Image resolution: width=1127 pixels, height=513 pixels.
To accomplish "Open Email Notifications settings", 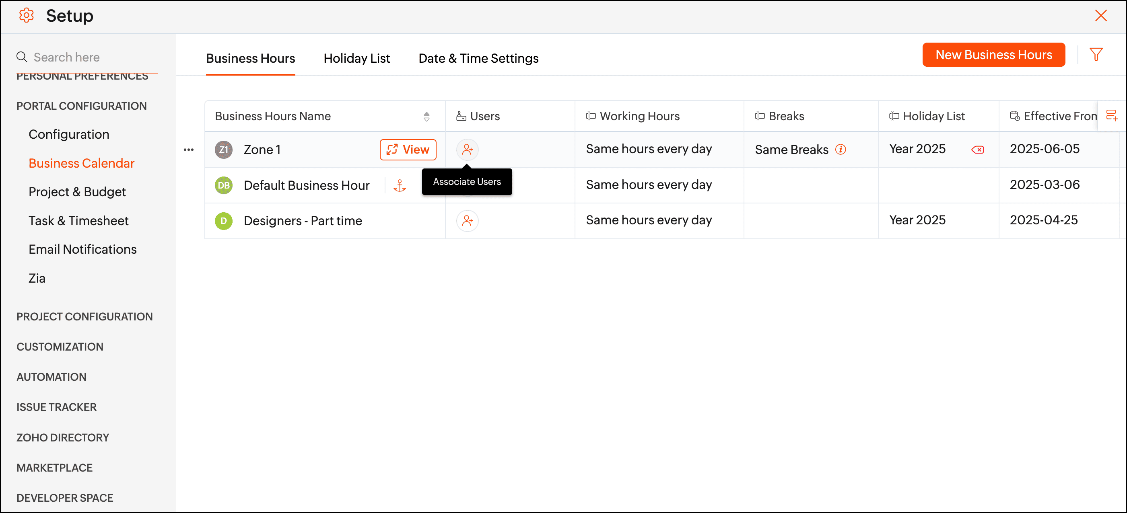I will click(x=82, y=249).
